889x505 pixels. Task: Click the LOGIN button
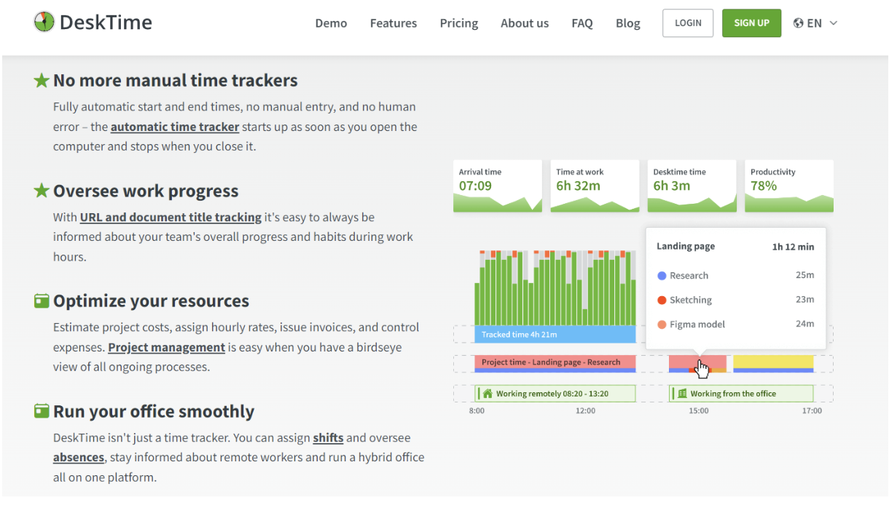(688, 23)
